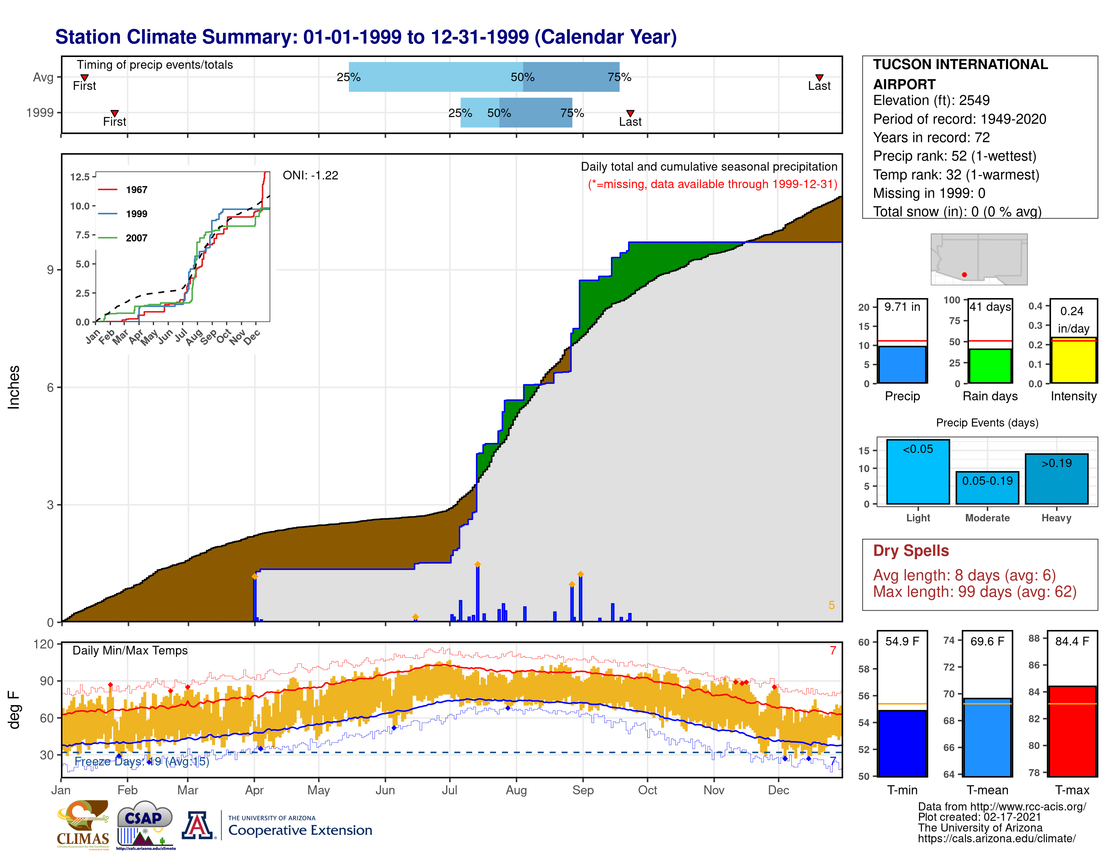Click the 'Precip Events (days)' chart title
This screenshot has width=1106, height=855.
coord(987,422)
